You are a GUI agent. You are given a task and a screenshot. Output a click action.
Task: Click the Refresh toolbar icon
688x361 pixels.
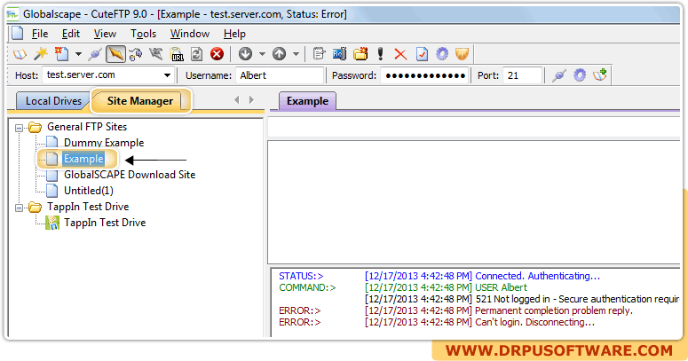click(196, 54)
